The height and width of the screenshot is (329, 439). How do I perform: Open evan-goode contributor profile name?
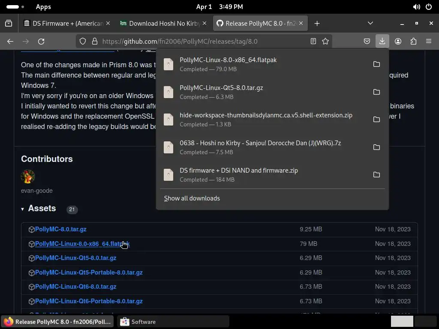pos(37,191)
